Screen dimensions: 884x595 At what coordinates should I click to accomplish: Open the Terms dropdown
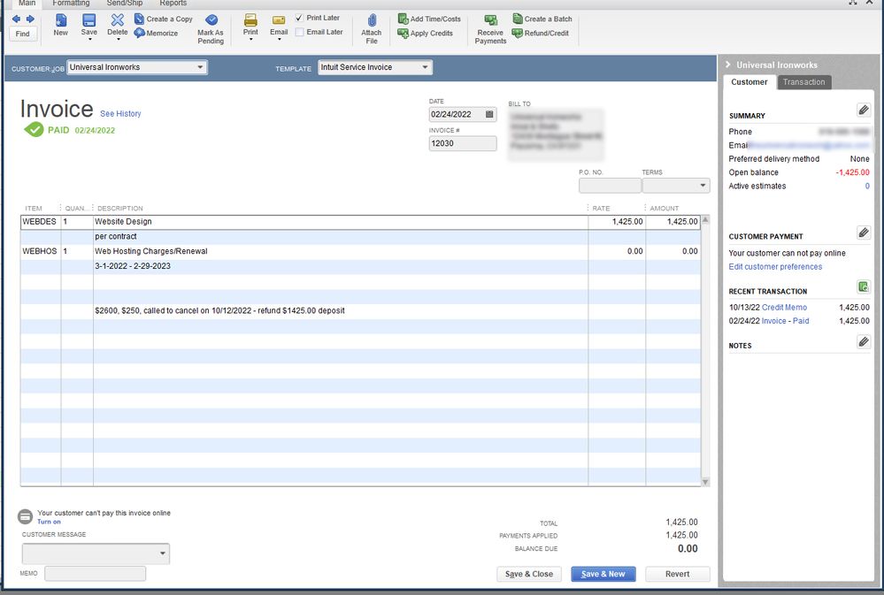click(x=703, y=187)
